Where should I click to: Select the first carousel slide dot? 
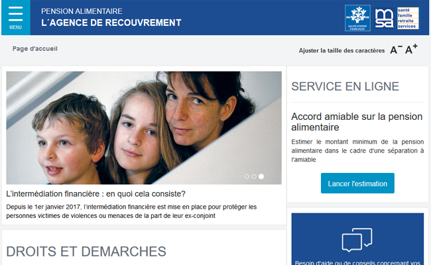[x=247, y=176]
